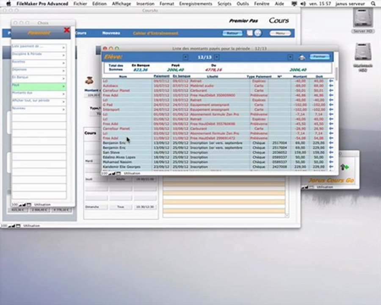The height and width of the screenshot is (305, 381).
Task: Click the 10:30/12:30 time field
Action: [x=145, y=207]
